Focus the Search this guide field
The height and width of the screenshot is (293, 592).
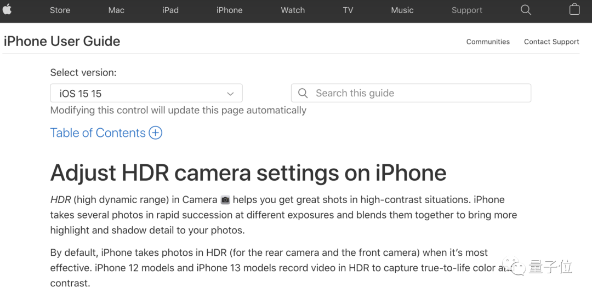(411, 93)
